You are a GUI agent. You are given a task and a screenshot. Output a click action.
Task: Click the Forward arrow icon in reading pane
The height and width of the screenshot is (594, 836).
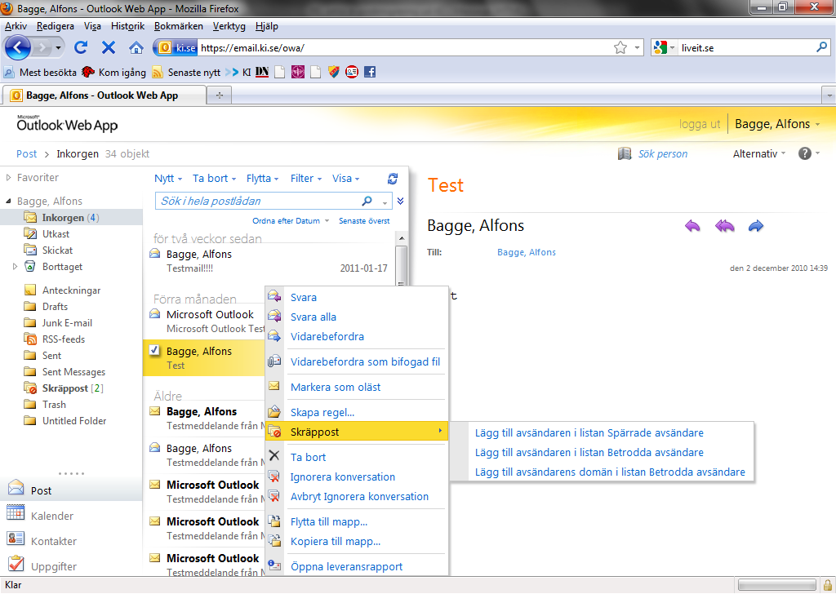(x=756, y=226)
